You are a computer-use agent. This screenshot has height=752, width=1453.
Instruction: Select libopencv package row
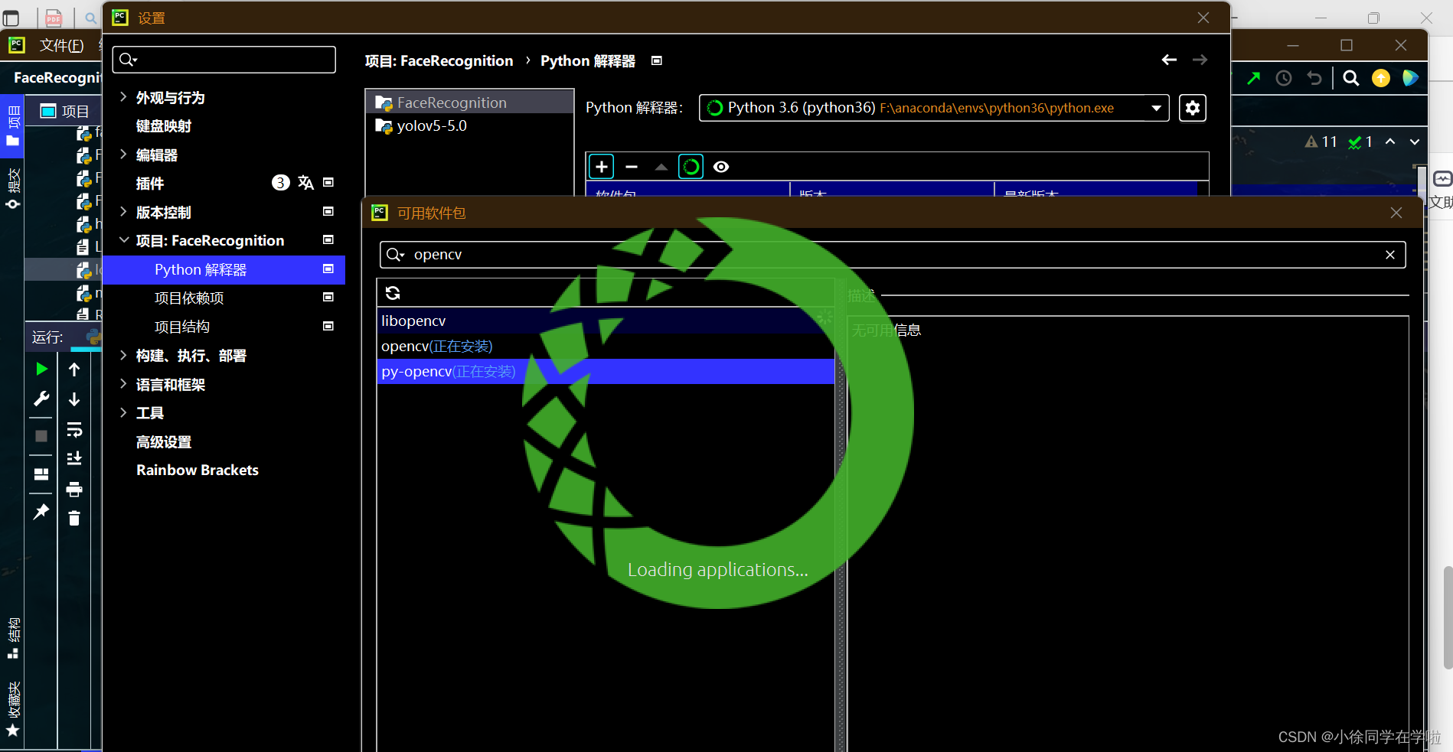point(605,321)
